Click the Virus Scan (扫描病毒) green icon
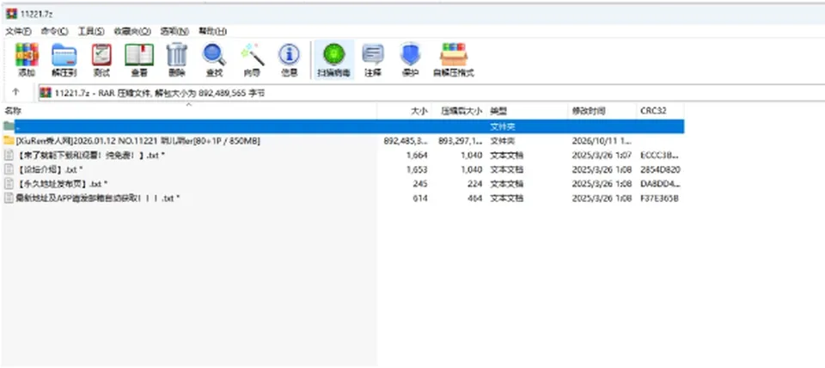Screen dimensions: 825x368 (x=334, y=54)
